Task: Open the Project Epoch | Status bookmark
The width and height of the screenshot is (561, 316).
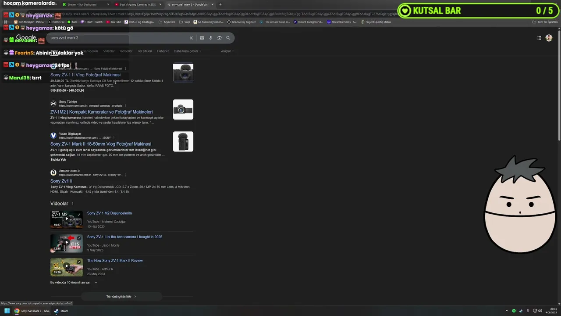Action: click(x=376, y=22)
